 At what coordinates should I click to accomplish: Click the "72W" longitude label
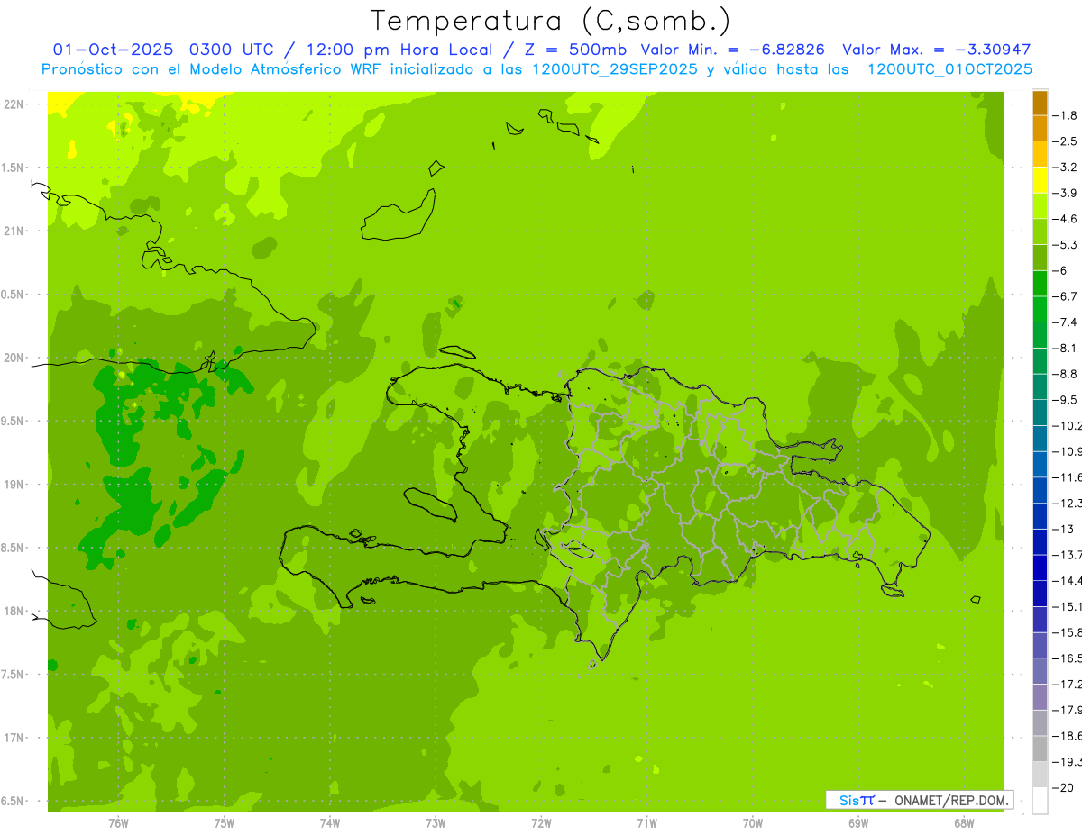[541, 823]
